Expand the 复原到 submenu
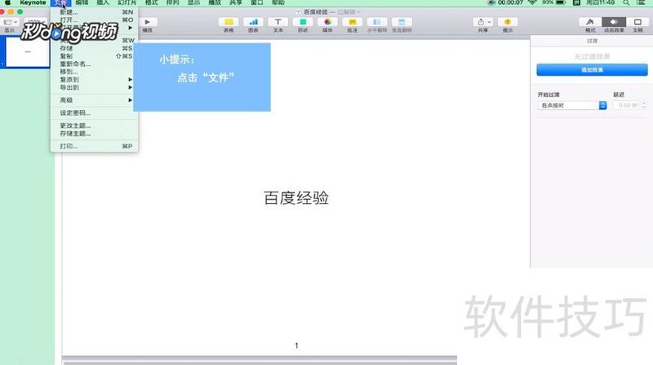The image size is (653, 365). 94,79
